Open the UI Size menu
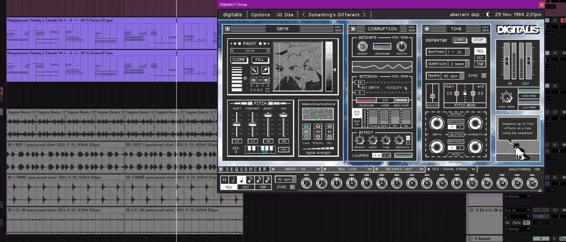 point(285,15)
